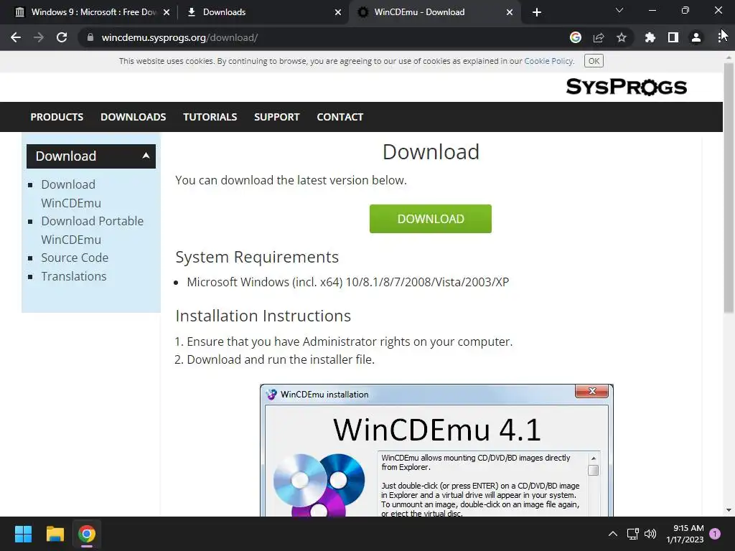Viewport: 735px width, 551px height.
Task: Click the address bar URL
Action: (x=179, y=37)
